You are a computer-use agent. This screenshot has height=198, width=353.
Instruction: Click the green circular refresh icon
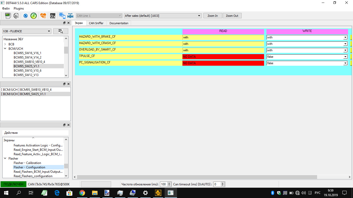point(34,16)
